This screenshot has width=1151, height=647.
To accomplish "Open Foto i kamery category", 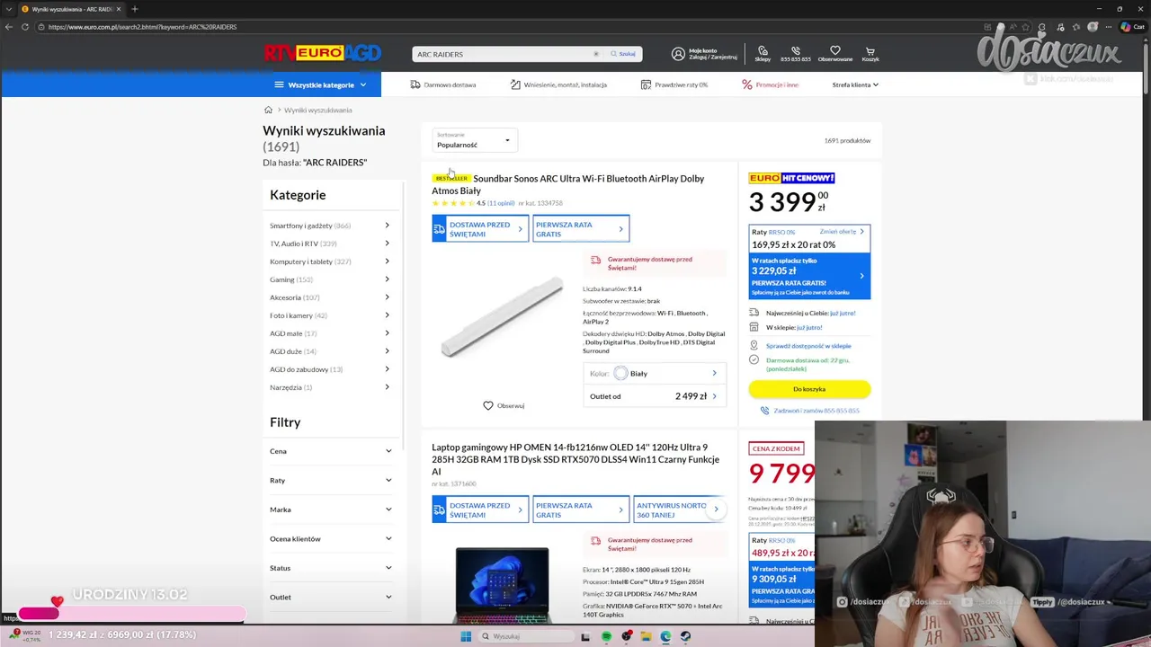I will pos(330,315).
